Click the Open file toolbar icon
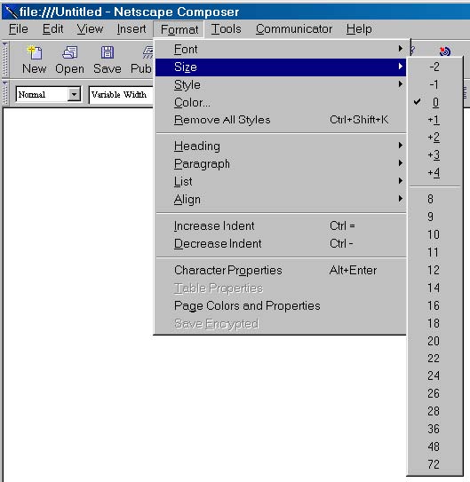Image resolution: width=470 pixels, height=482 pixels. pyautogui.click(x=70, y=52)
